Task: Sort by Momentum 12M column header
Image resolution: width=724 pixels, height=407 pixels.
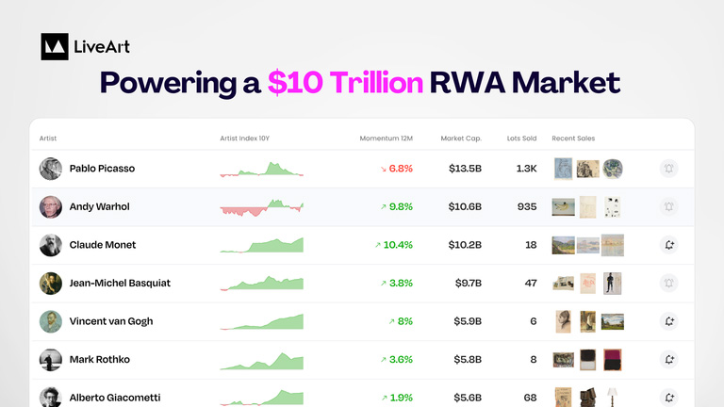Action: (x=386, y=138)
